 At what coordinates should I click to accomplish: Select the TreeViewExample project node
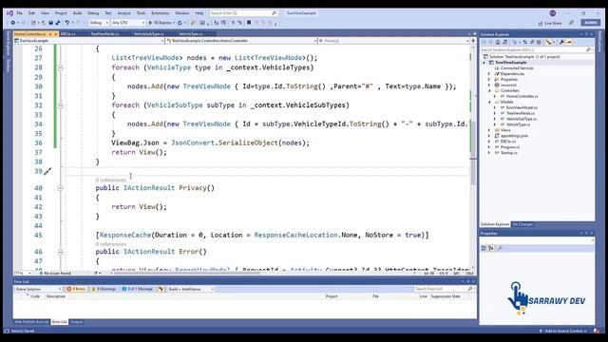tap(511, 63)
